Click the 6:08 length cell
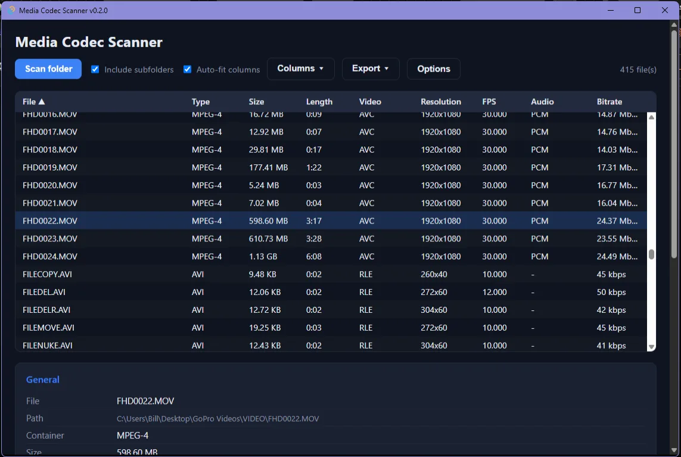This screenshot has height=457, width=681. pos(313,256)
